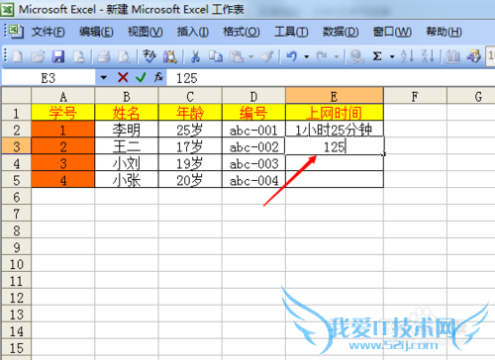The height and width of the screenshot is (360, 495).
Task: Click the Drawing toolbar icon
Action: (x=474, y=57)
